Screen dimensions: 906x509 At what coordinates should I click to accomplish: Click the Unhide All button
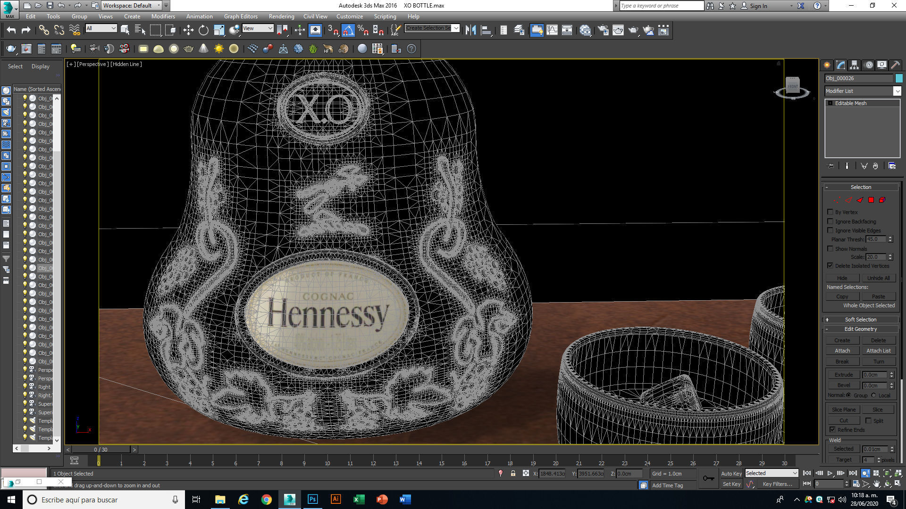pos(878,278)
